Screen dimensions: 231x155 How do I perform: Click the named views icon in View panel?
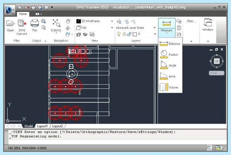92,35
